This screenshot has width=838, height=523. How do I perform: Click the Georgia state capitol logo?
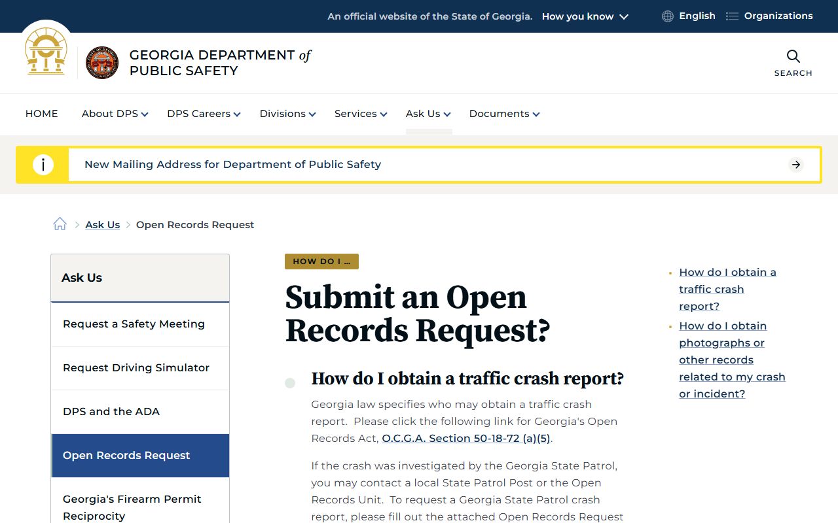(x=46, y=51)
